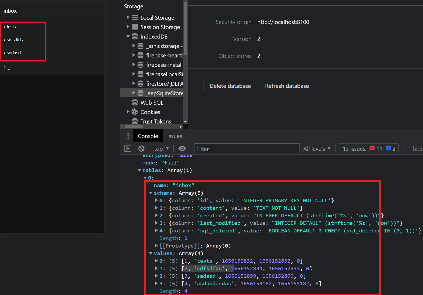Open the console sidebar icon
Screen dimensions: 423x295
tap(127, 148)
